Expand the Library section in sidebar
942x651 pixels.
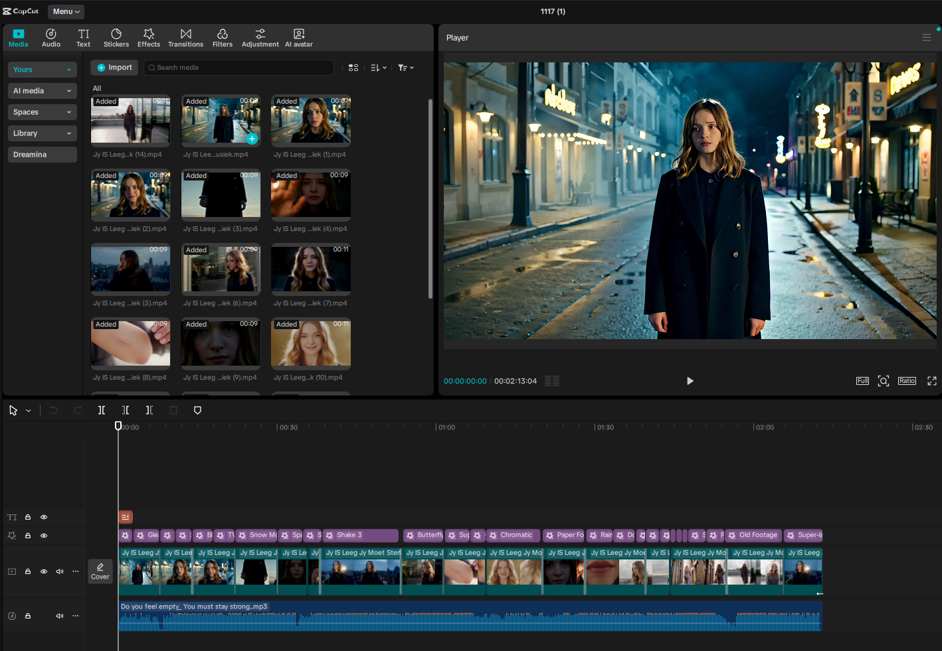pyautogui.click(x=43, y=133)
